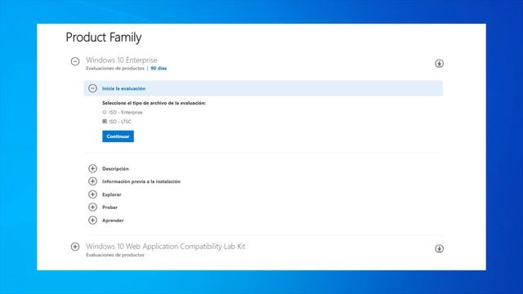Select the ISO - LTSC radio option
The width and height of the screenshot is (523, 294).
[x=105, y=122]
